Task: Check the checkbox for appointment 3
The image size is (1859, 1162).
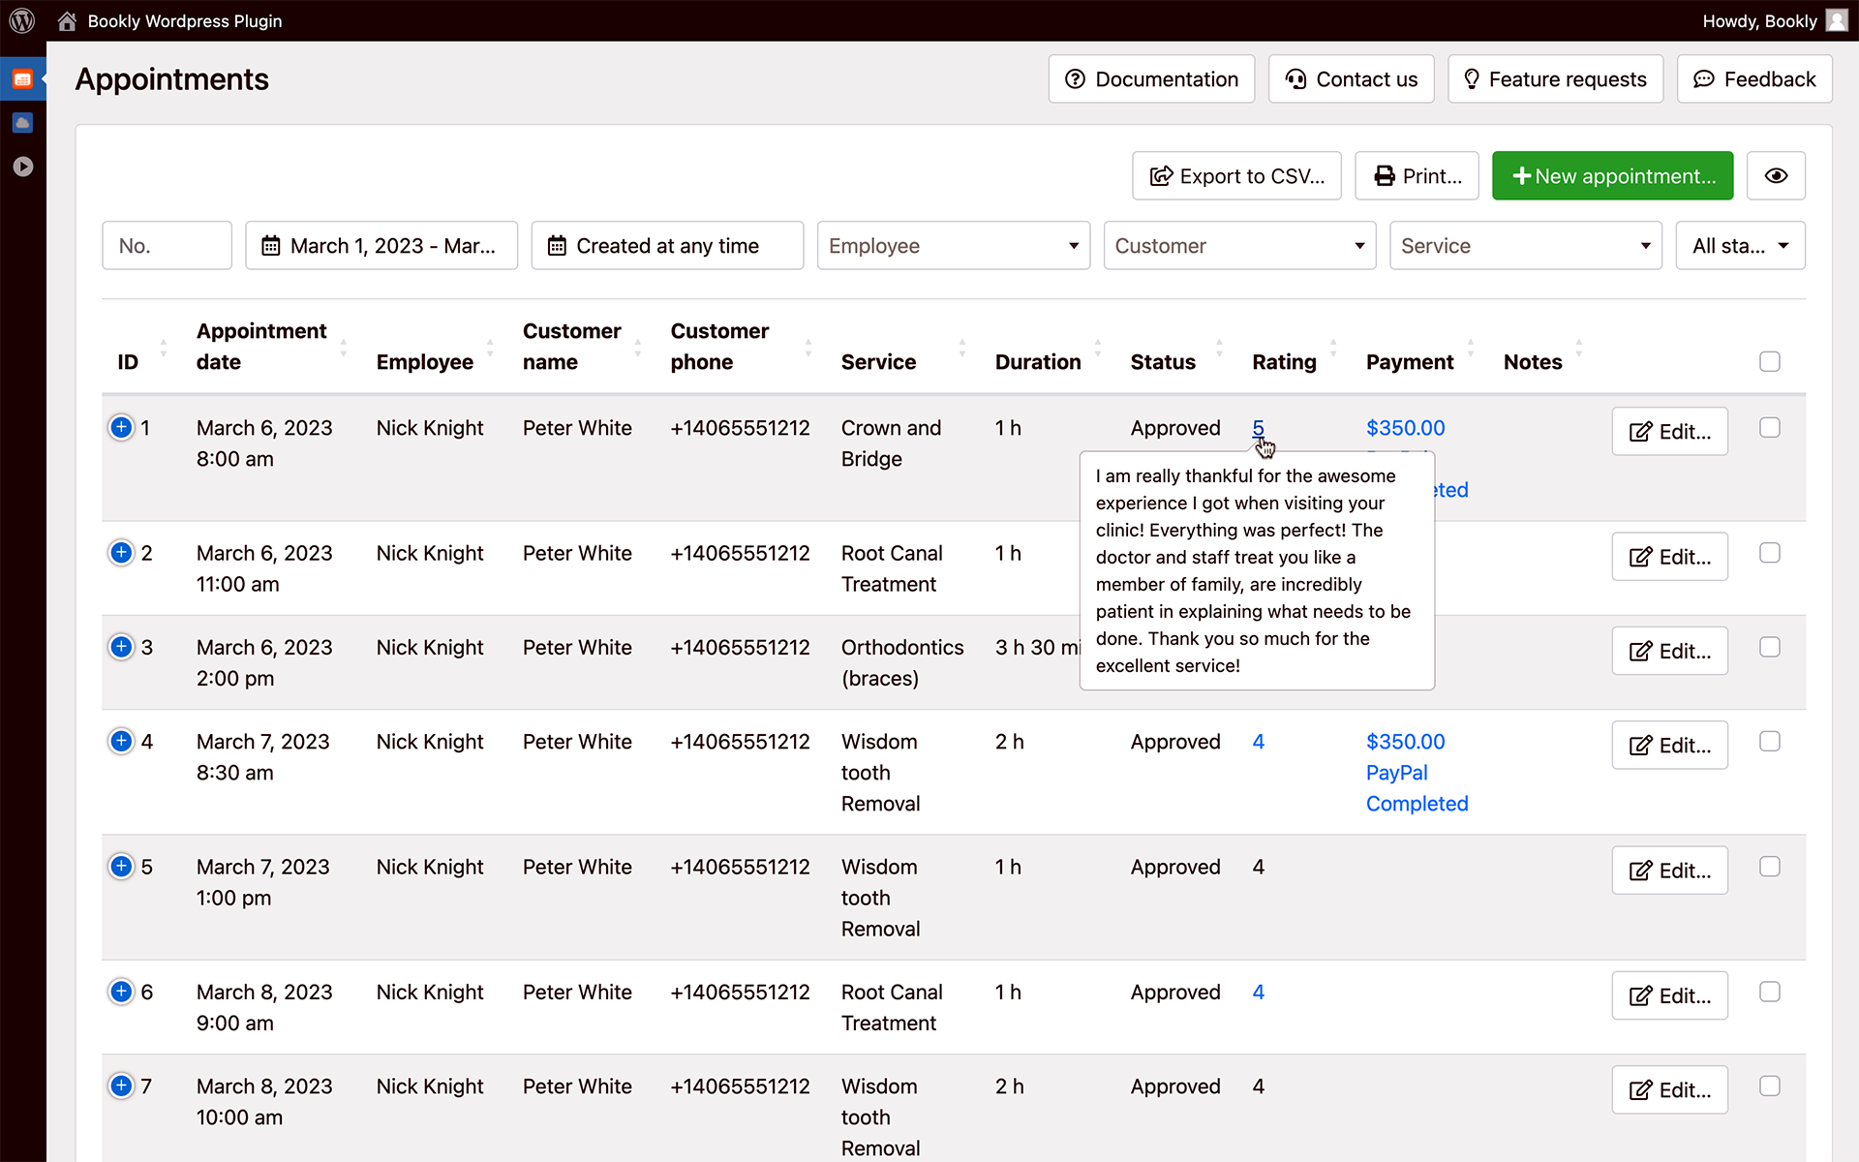Action: (x=1769, y=647)
